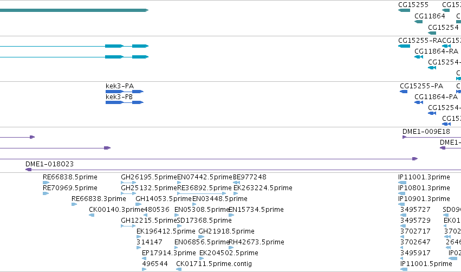
Task: Open the EK204502.5prime label
Action: click(229, 253)
